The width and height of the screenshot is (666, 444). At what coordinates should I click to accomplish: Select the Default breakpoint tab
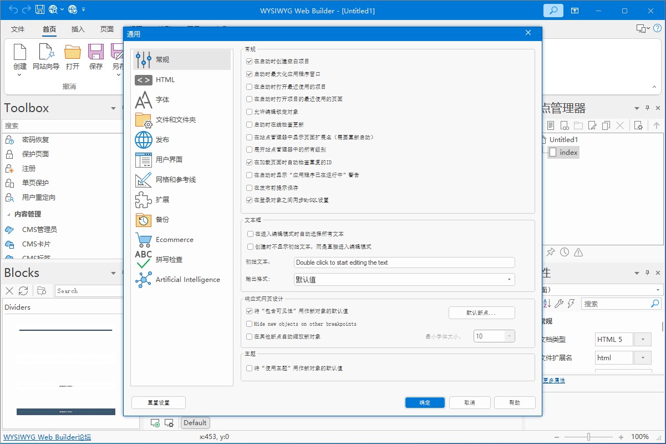195,423
